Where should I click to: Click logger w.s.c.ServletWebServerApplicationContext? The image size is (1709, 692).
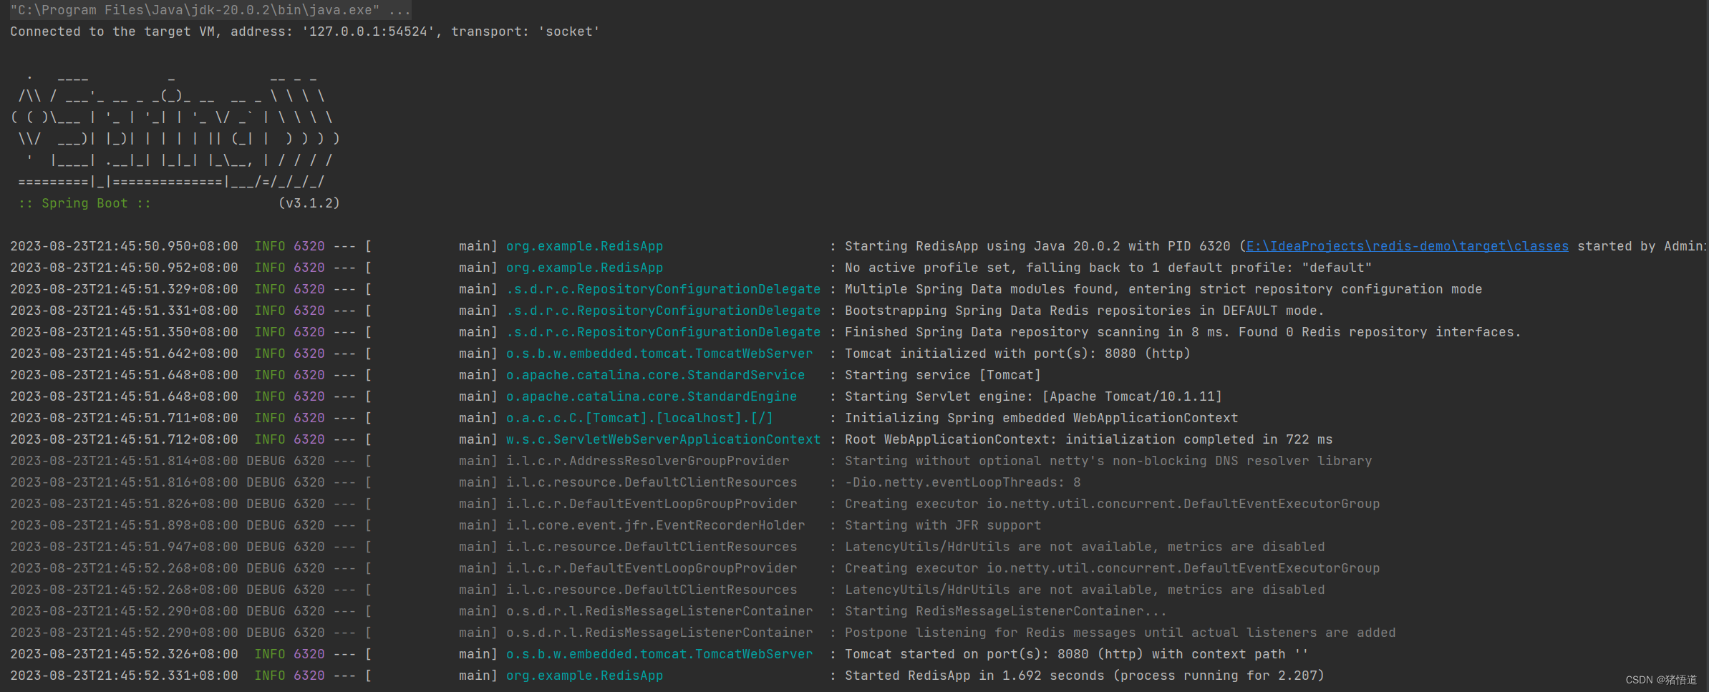[663, 439]
